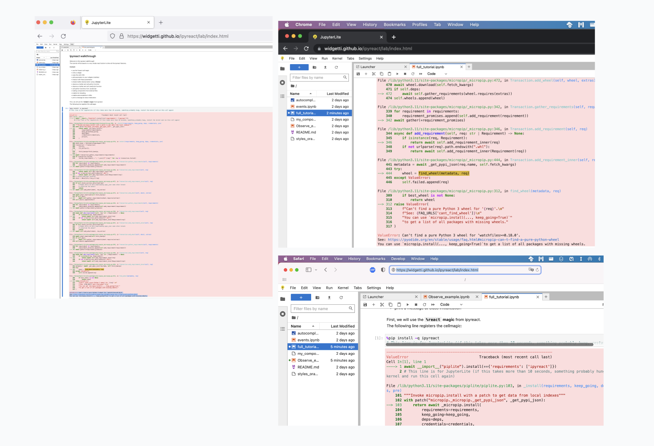The height and width of the screenshot is (446, 654).
Task: Insert a new cell below
Action: click(366, 74)
